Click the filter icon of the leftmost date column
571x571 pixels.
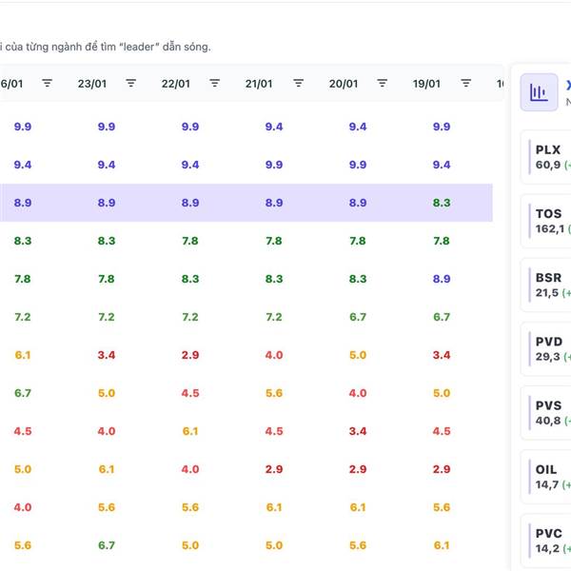pos(47,84)
